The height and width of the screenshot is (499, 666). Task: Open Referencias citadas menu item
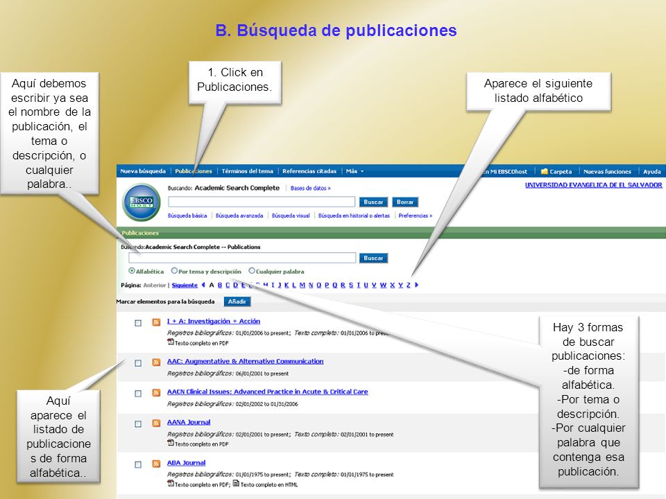click(309, 171)
